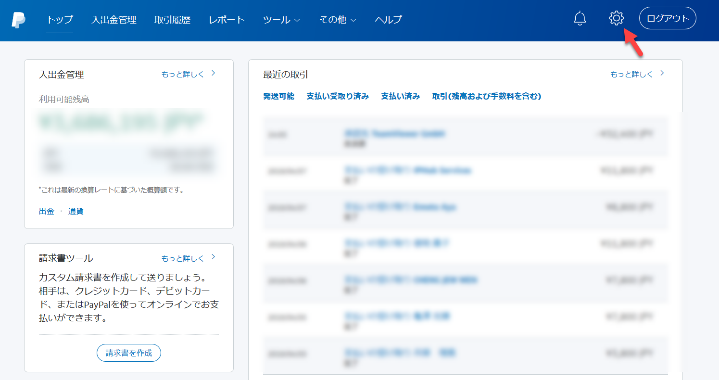This screenshot has width=719, height=380.
Task: Click the 請求書を作成 button
Action: [129, 353]
